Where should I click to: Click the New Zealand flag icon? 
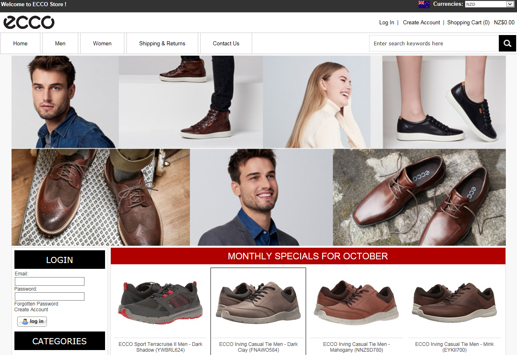(424, 4)
